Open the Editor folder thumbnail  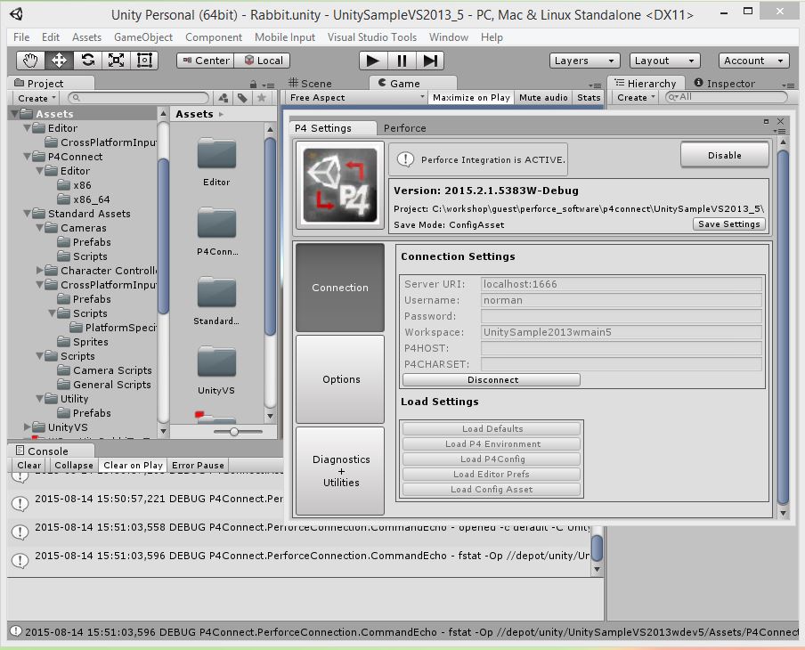[216, 153]
